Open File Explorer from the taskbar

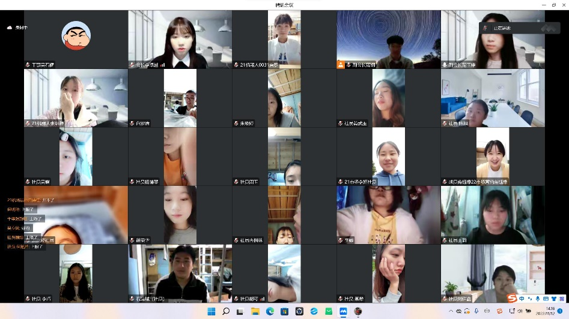coord(255,311)
